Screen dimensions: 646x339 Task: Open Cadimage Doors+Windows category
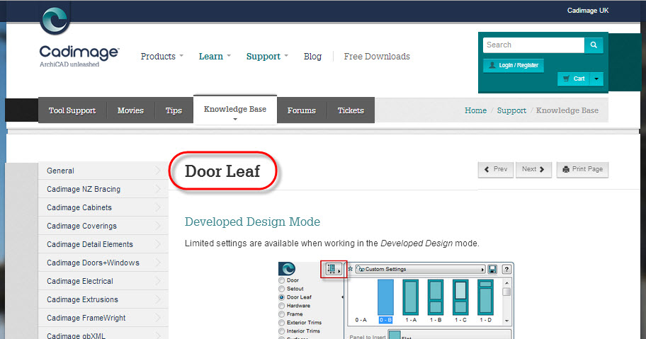tap(103, 263)
